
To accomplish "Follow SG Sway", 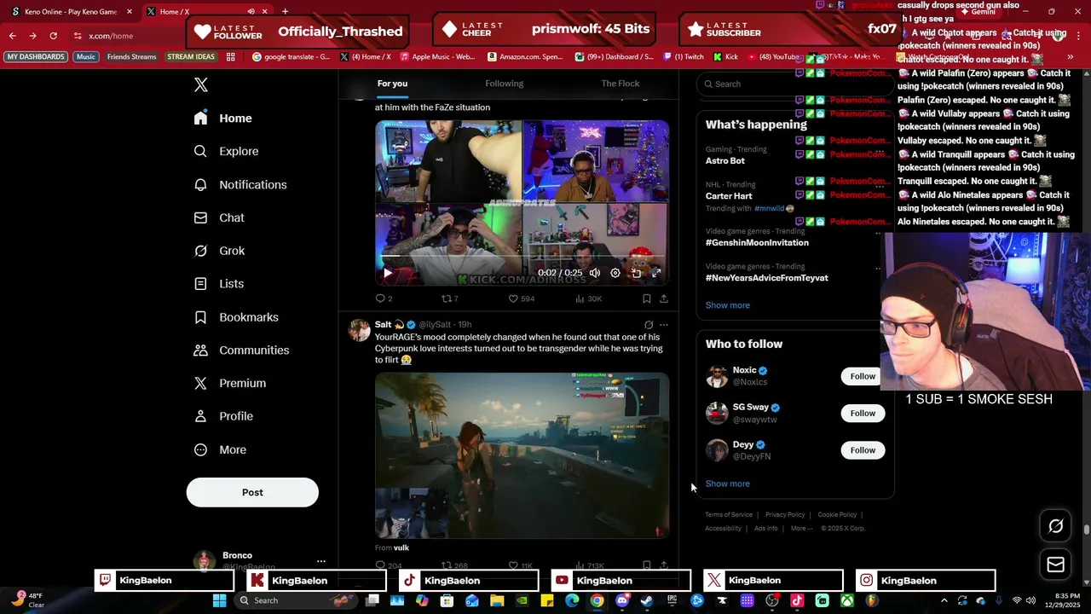I will tap(863, 413).
